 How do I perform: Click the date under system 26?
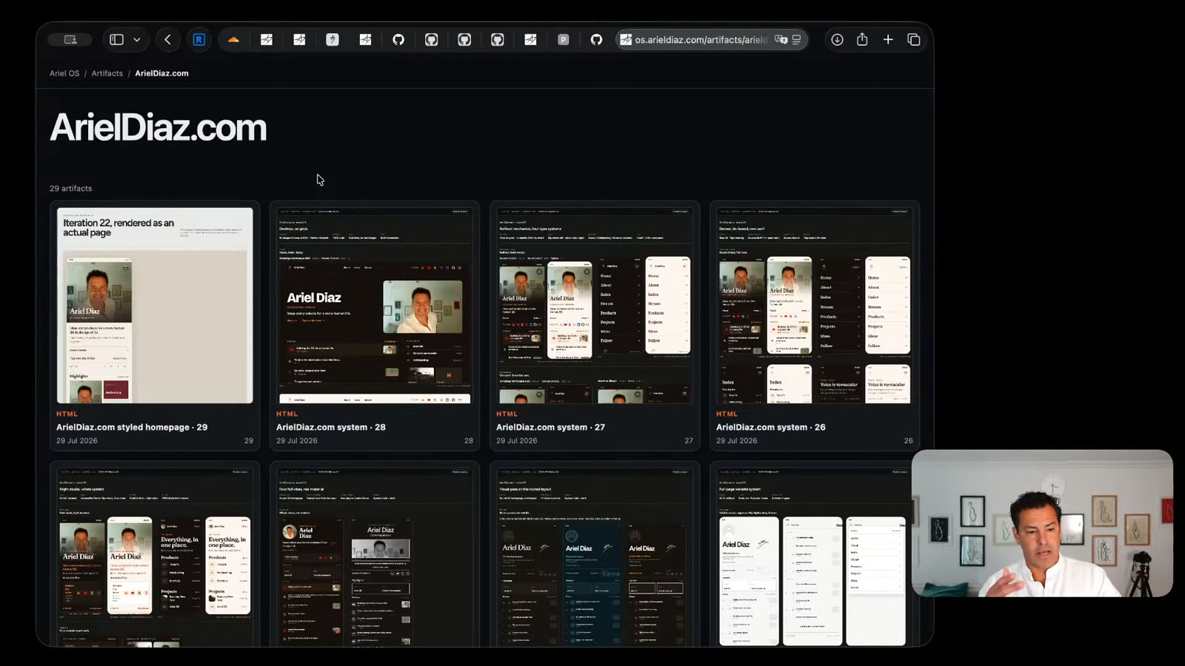click(737, 440)
